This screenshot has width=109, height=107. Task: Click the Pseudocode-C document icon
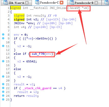point(37,3)
